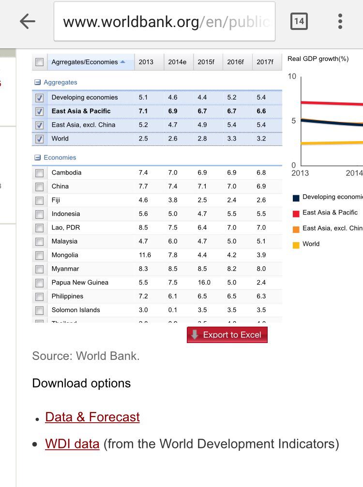Check the Philippines checkbox
This screenshot has width=363, height=487.
40,297
